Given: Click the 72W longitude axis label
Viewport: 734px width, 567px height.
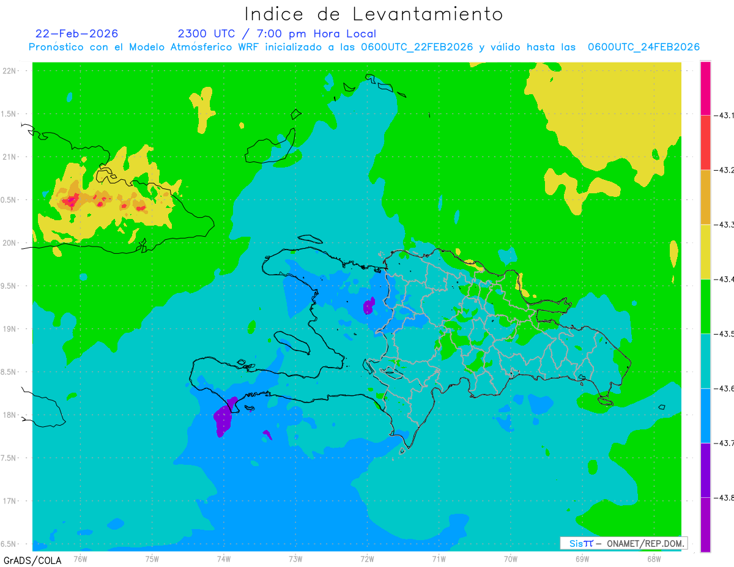Looking at the screenshot, I should click(x=367, y=558).
